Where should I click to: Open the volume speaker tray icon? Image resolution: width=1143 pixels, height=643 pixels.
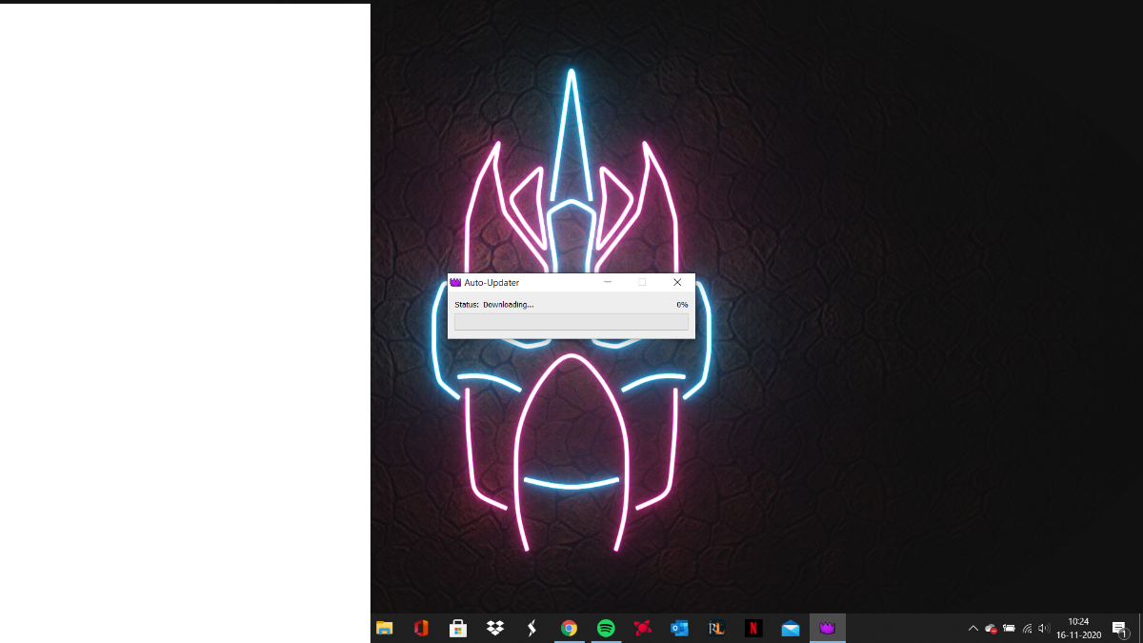click(x=1044, y=629)
